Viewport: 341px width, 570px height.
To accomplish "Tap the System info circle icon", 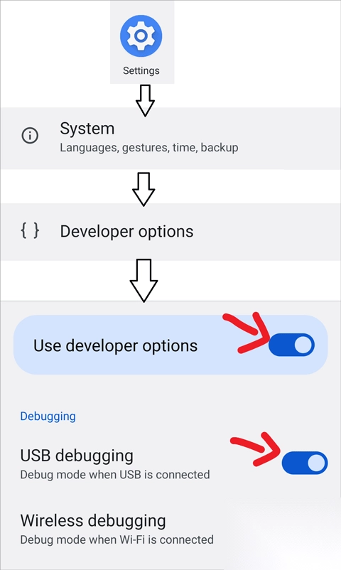I will (30, 136).
